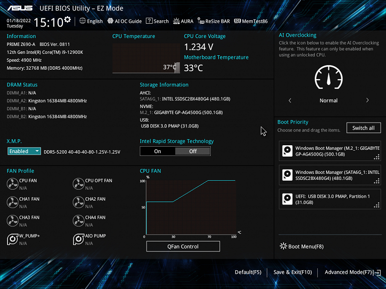Viewport: 386px width, 289px height.
Task: Click the Memory 32768 MB line
Action: (45, 68)
